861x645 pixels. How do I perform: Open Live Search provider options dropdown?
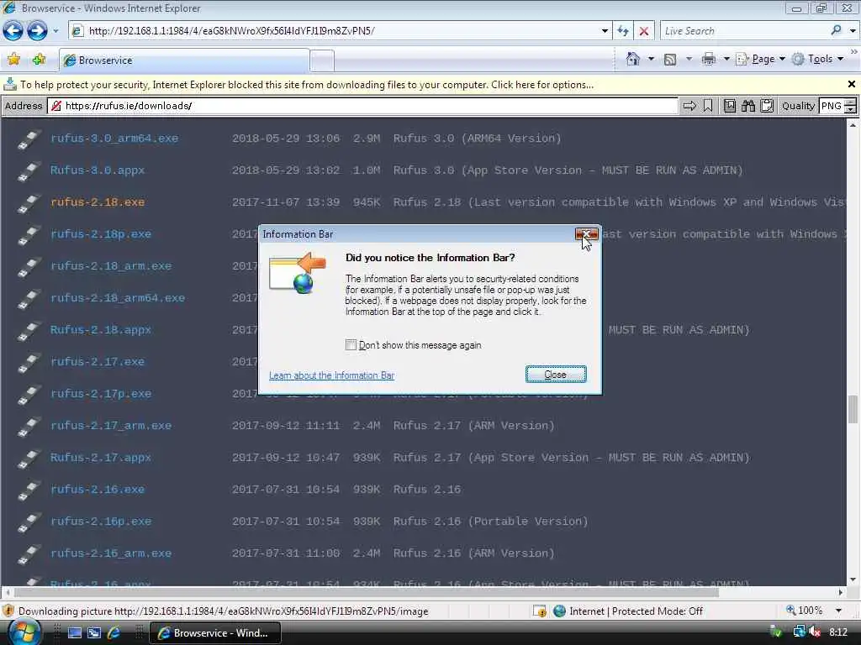(853, 31)
